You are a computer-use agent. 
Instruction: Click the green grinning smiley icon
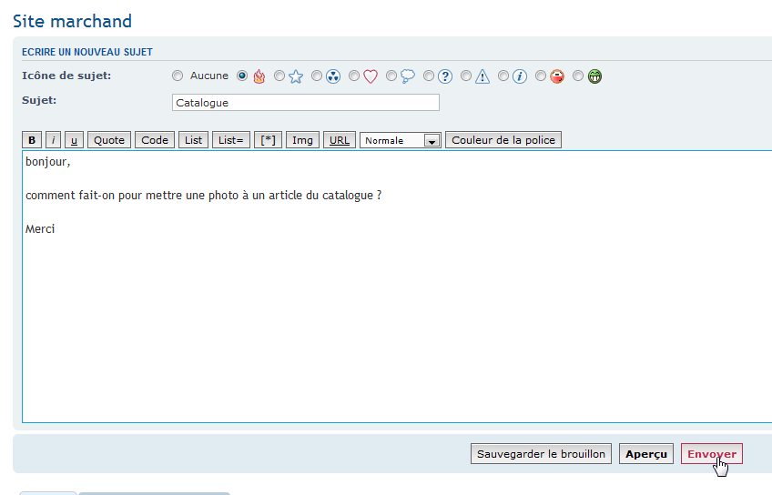[x=594, y=76]
